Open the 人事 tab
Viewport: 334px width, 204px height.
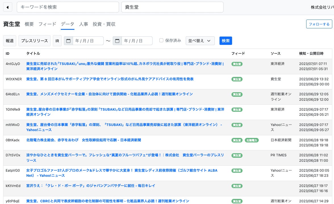click(x=83, y=24)
